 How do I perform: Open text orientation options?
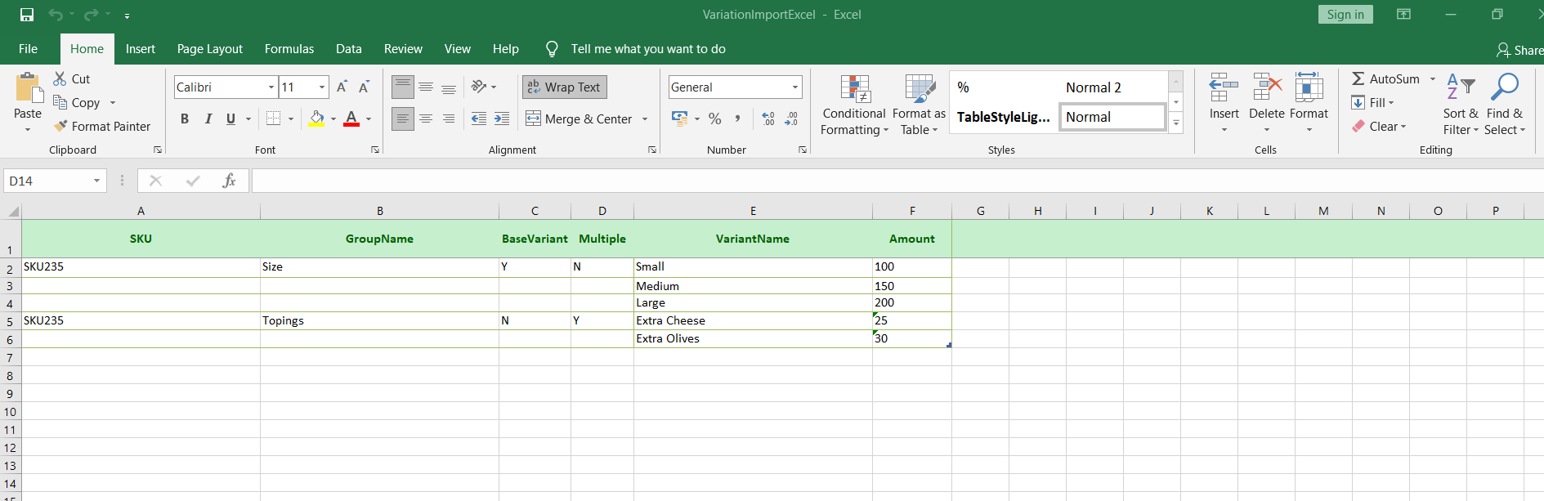pyautogui.click(x=484, y=87)
